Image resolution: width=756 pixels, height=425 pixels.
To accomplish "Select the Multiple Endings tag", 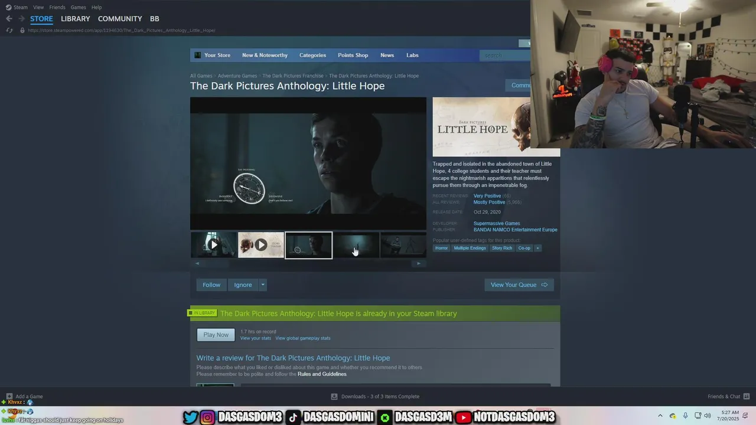I will (x=470, y=248).
